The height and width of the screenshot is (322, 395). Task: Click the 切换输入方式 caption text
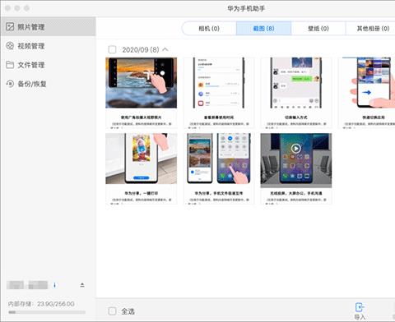(x=296, y=117)
